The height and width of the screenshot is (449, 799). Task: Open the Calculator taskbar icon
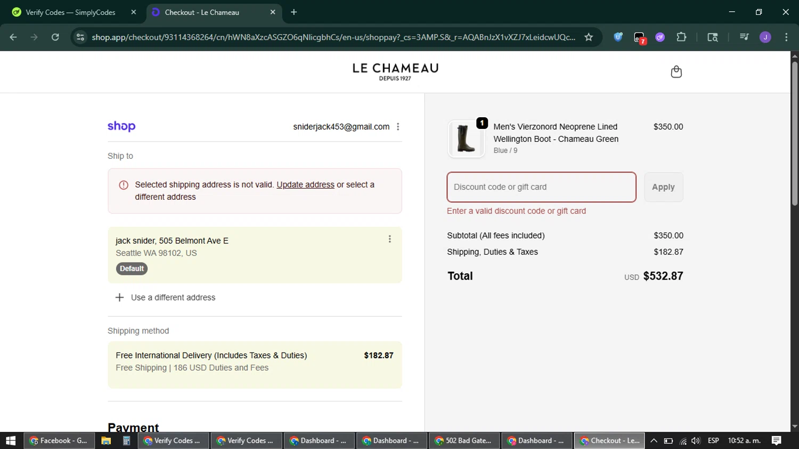tap(126, 440)
